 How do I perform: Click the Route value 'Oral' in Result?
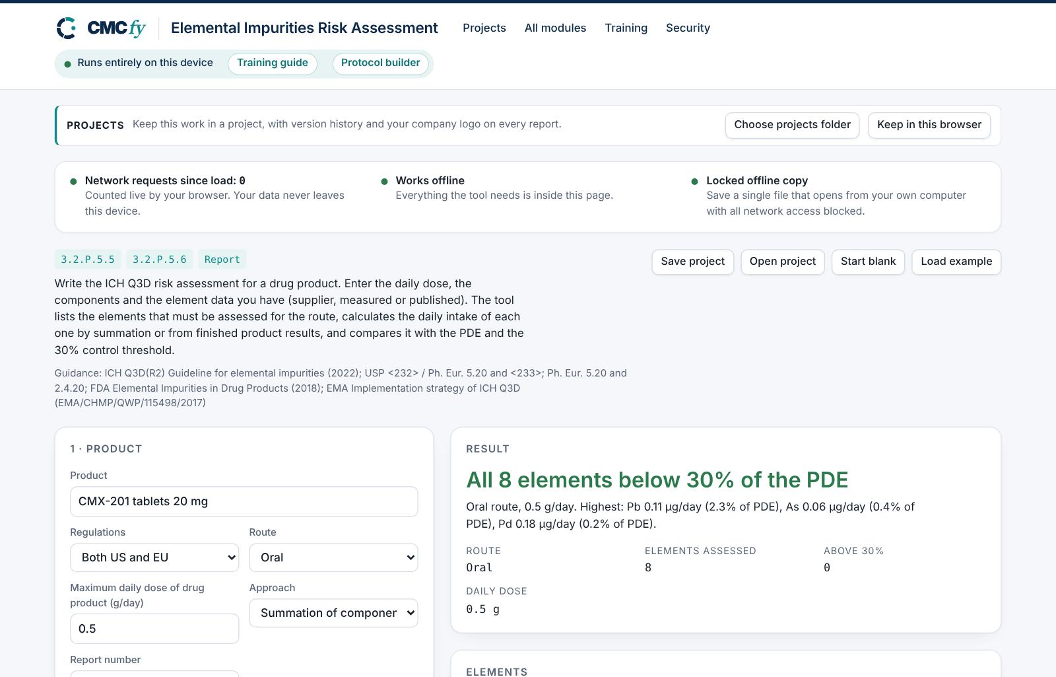tap(479, 567)
